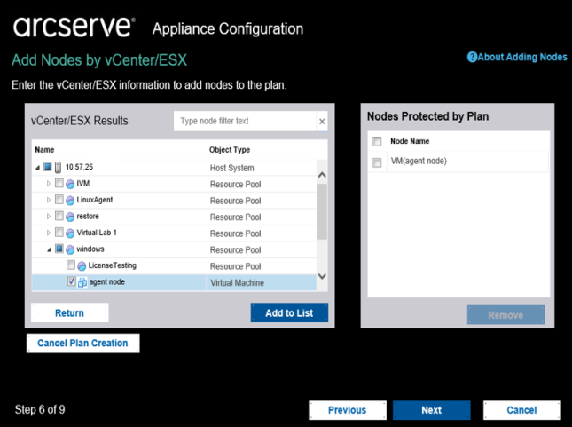572x427 pixels.
Task: Click the Step 6 of 9 label
Action: 40,410
